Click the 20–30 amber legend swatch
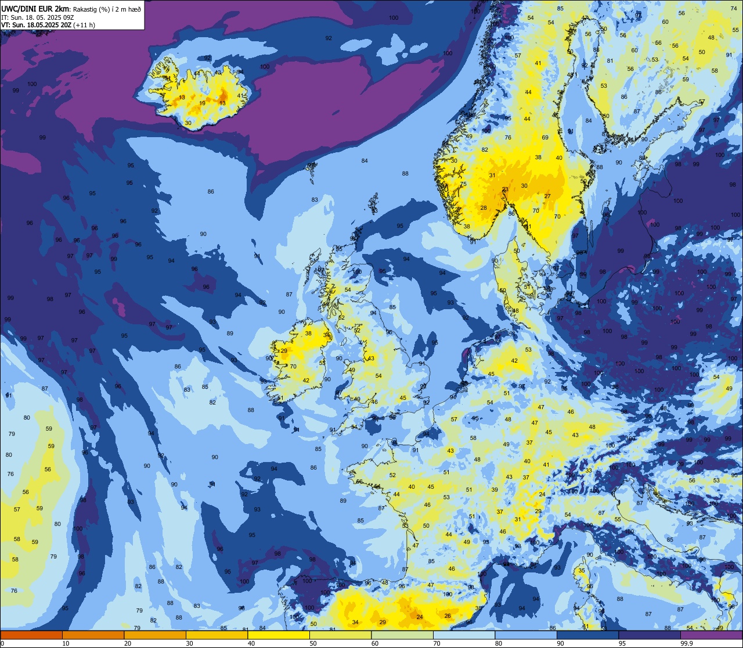 [x=155, y=635]
